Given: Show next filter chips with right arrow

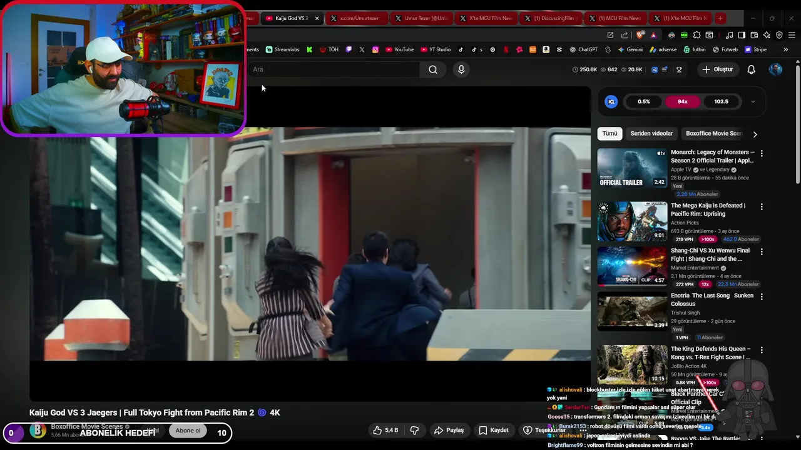Looking at the screenshot, I should [755, 134].
